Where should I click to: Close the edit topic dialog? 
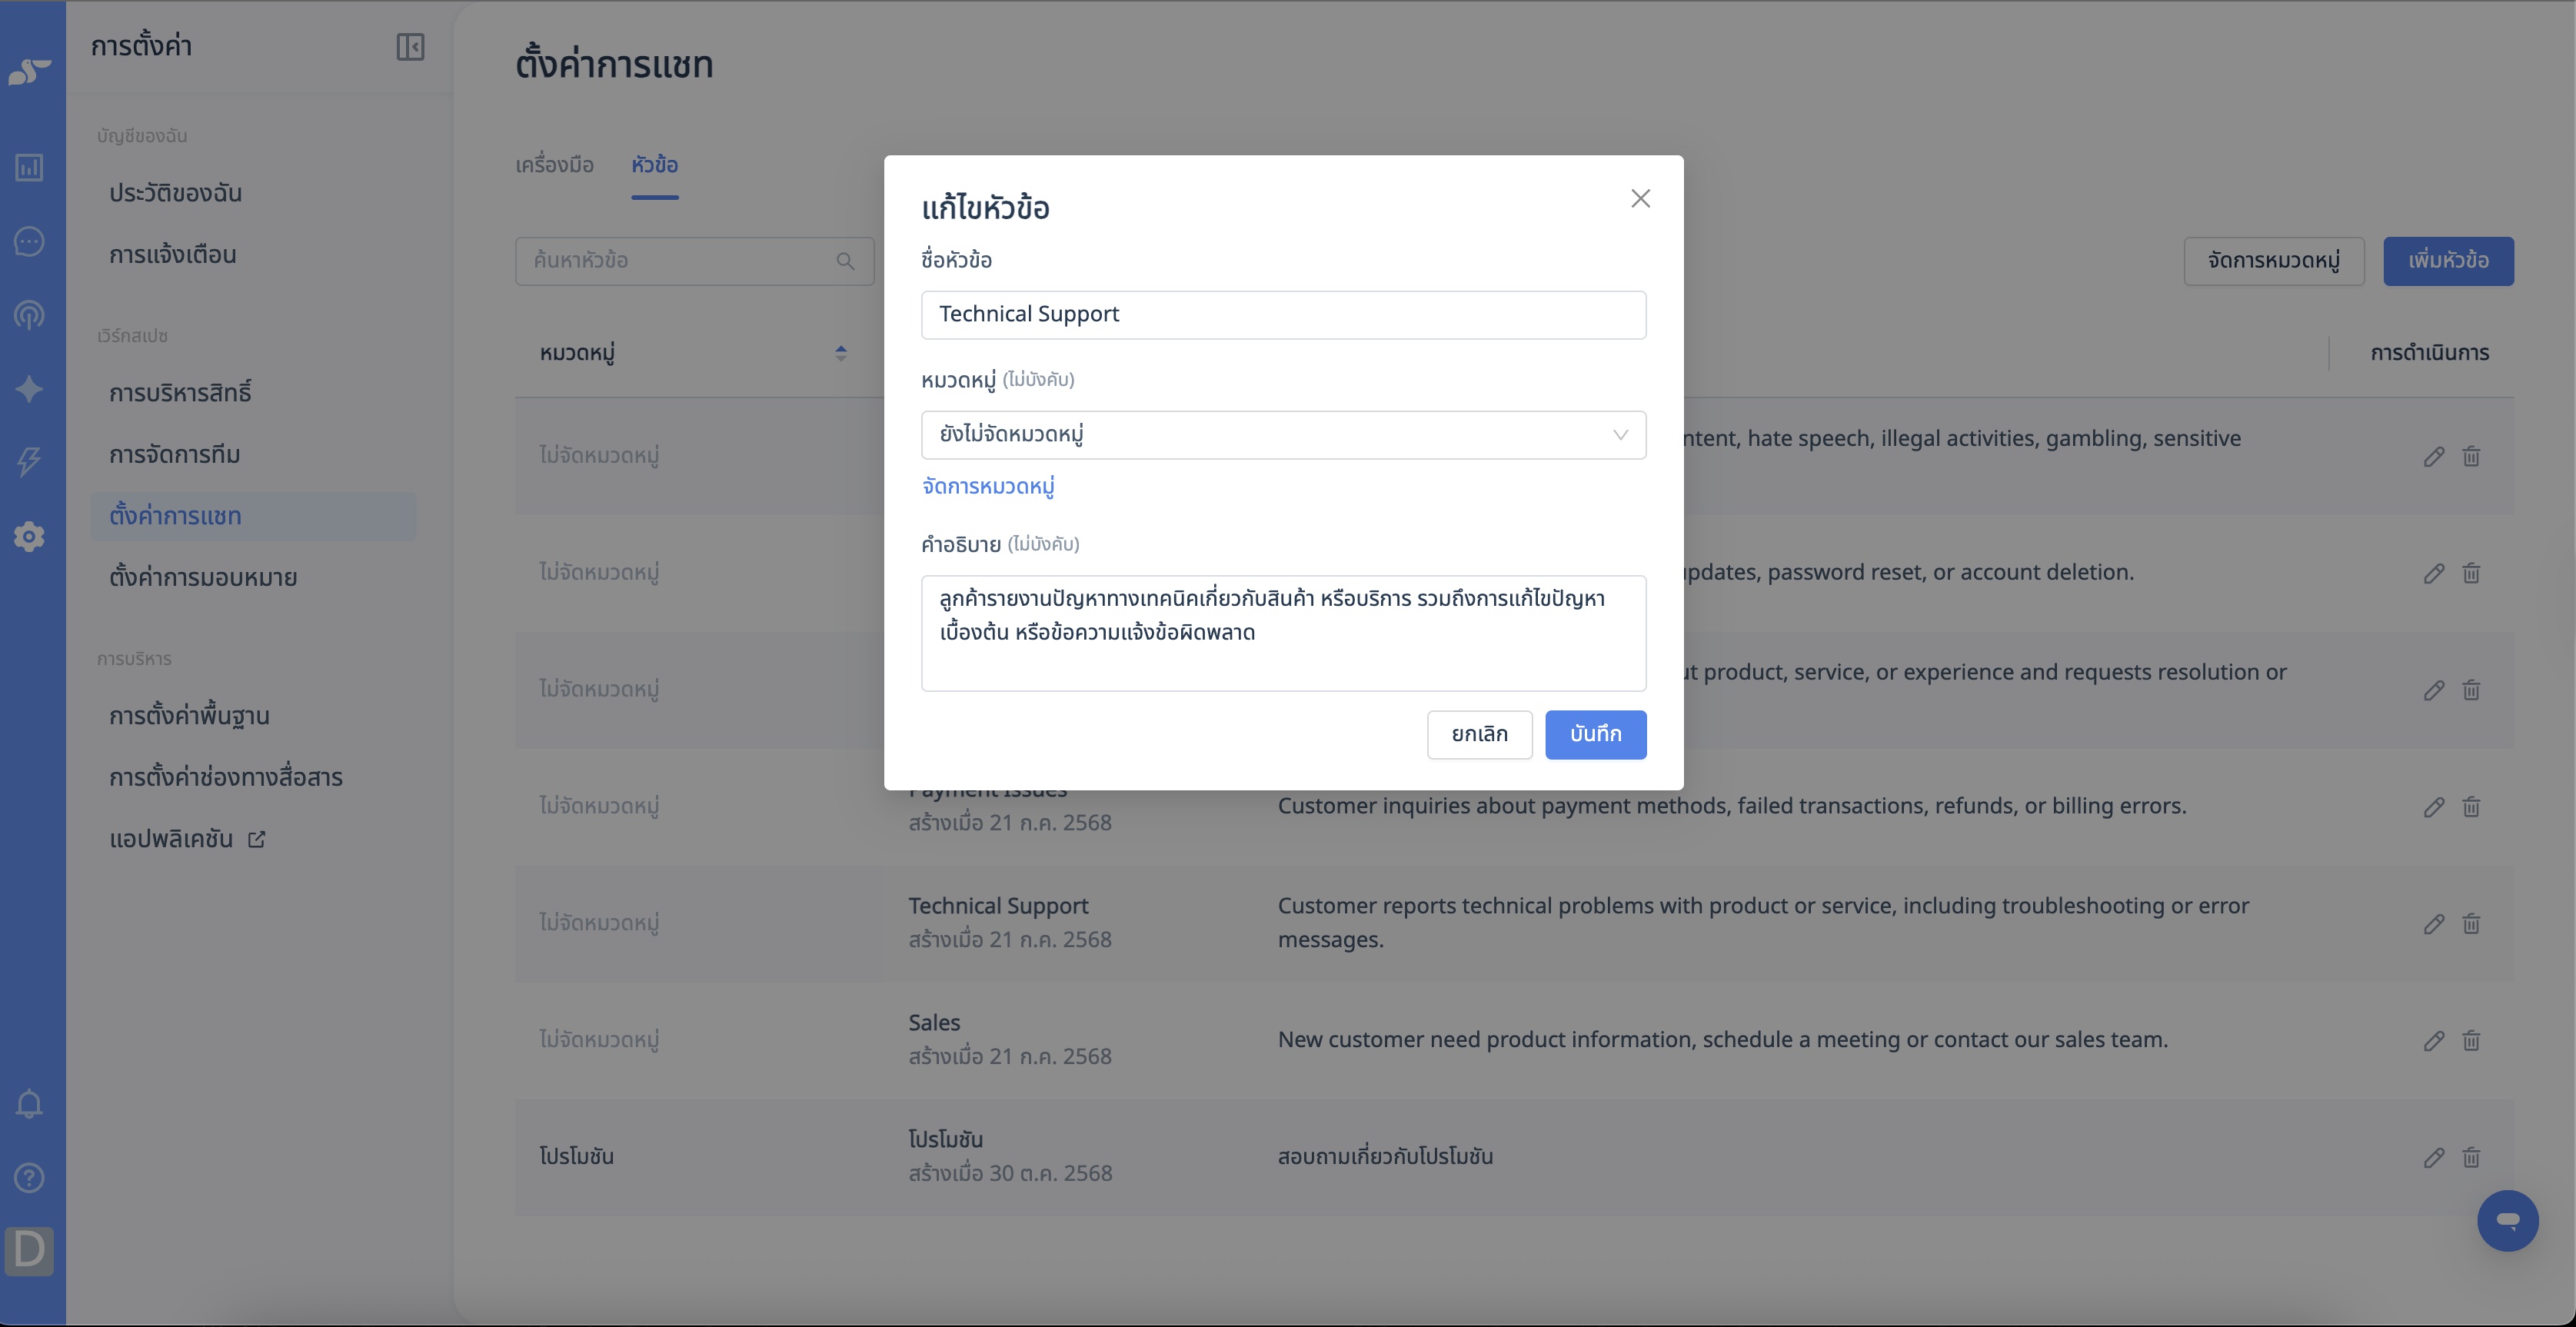pyautogui.click(x=1640, y=199)
